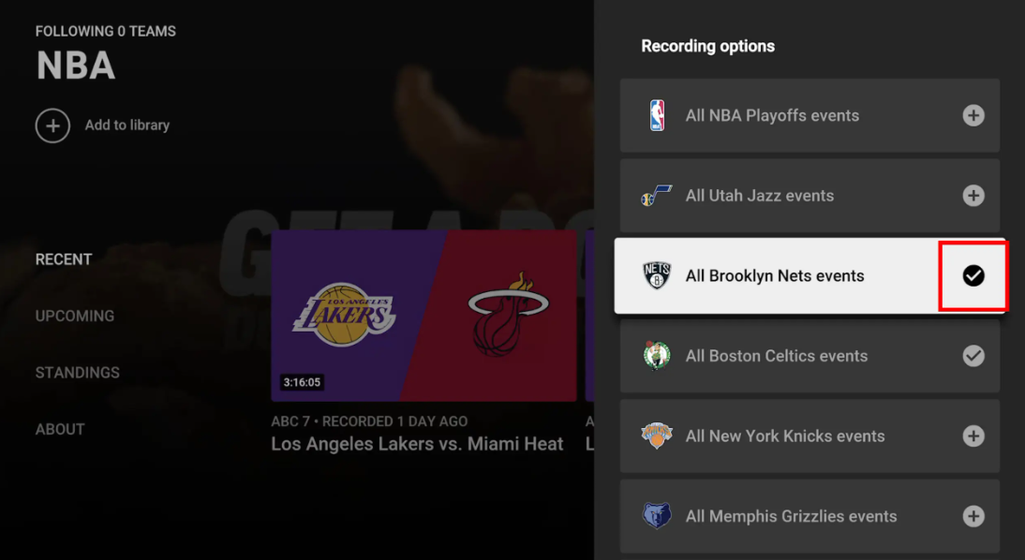Viewport: 1025px width, 560px height.
Task: Open Los Angeles Lakers vs. Miami Heat title
Action: click(x=417, y=444)
